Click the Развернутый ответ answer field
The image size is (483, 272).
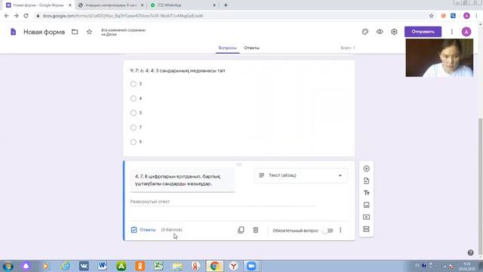[x=223, y=202]
